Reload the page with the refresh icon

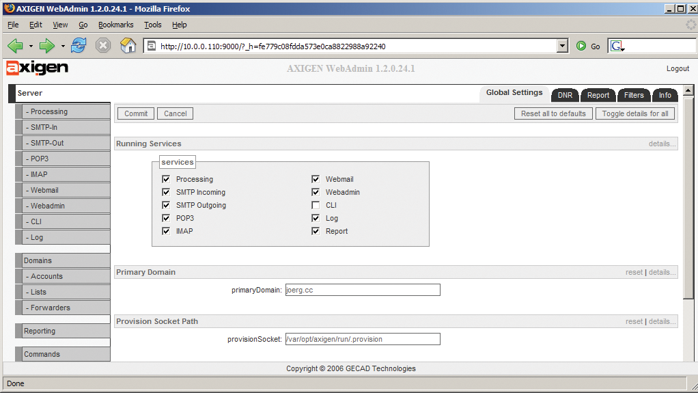pos(79,45)
